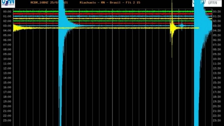Viewport: 224px width, 126px height.
Task: Click the '08:30' time label
Action: [217, 49]
